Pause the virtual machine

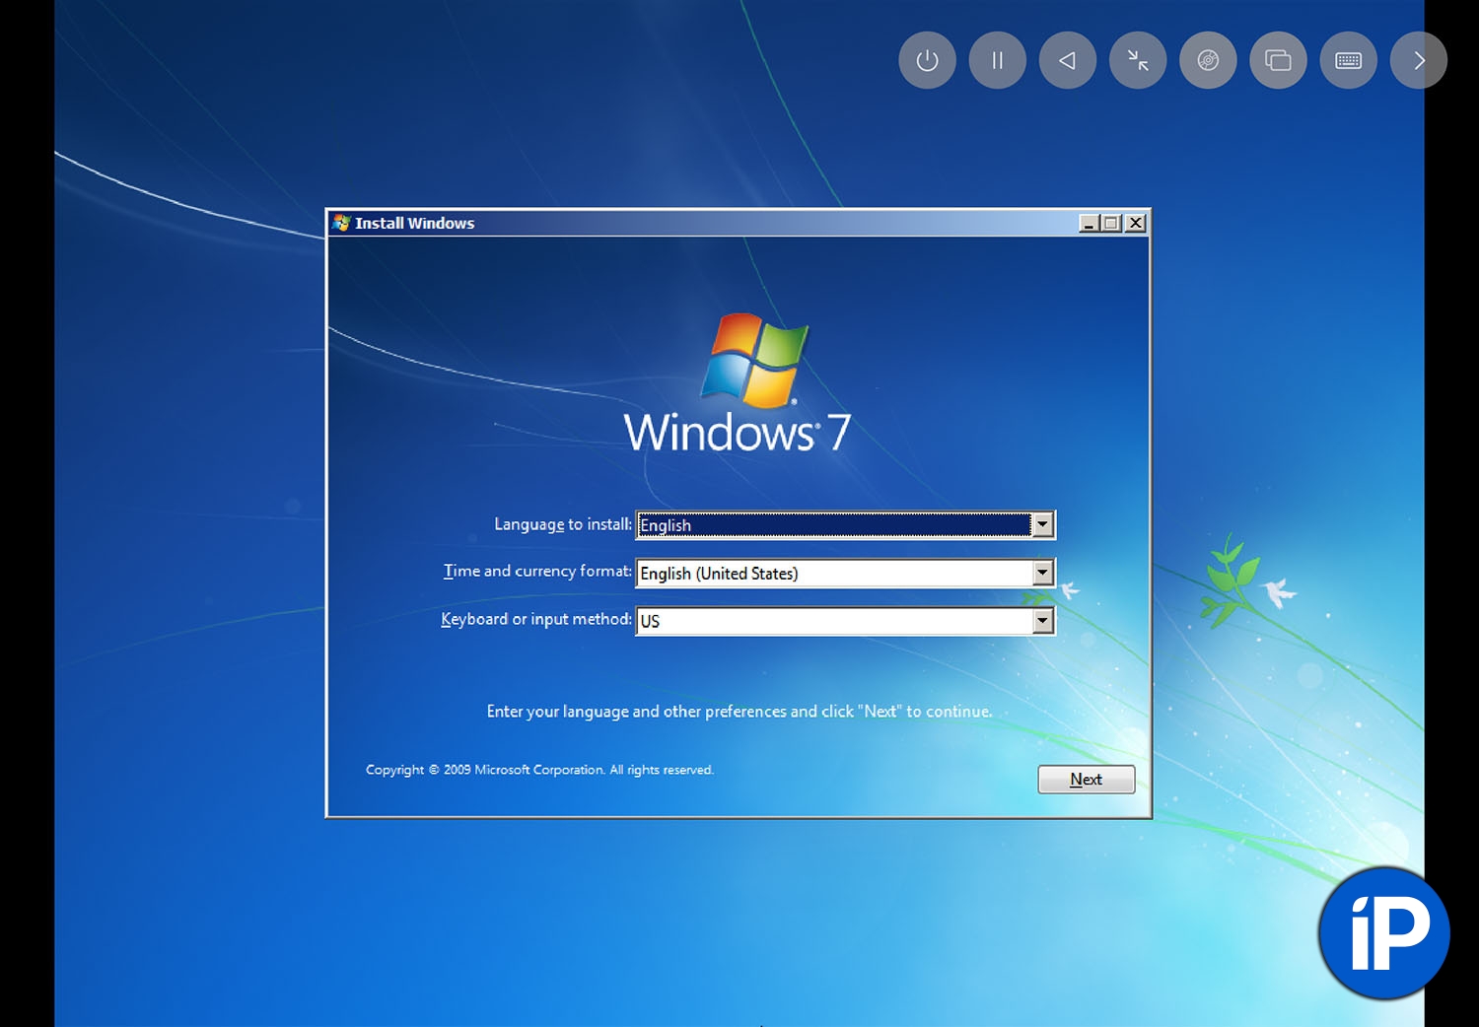point(997,60)
